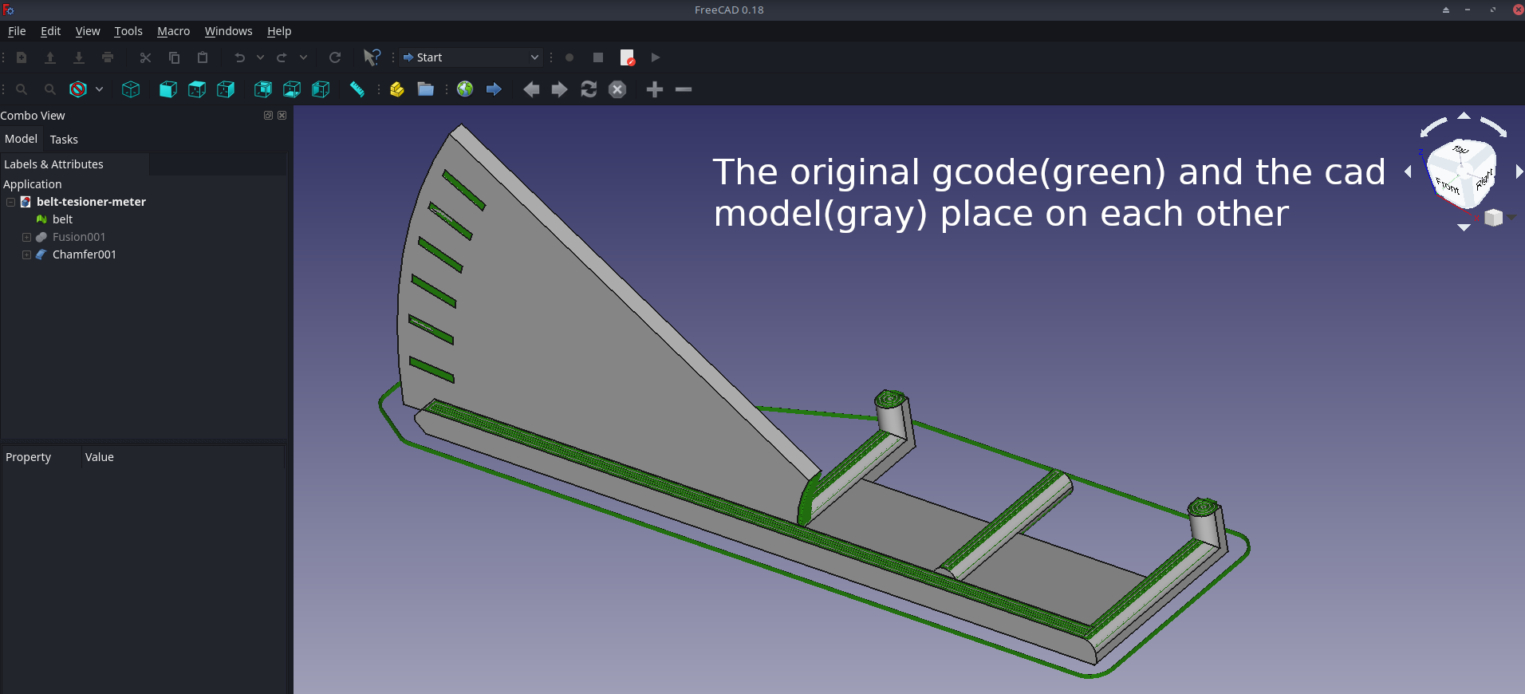The width and height of the screenshot is (1525, 694).
Task: Click the Property column header
Action: click(28, 457)
